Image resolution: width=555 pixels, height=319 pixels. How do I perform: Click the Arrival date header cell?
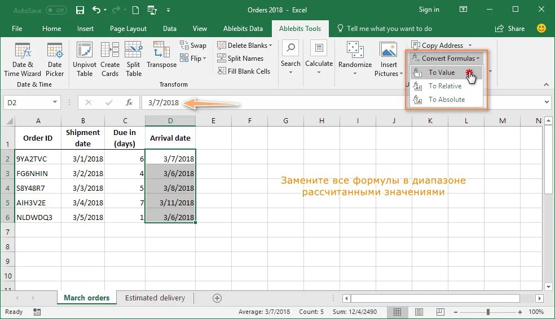170,138
